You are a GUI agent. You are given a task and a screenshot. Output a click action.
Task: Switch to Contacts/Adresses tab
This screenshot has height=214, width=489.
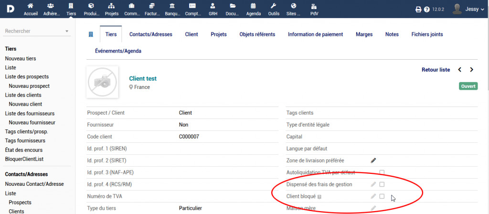tap(150, 34)
